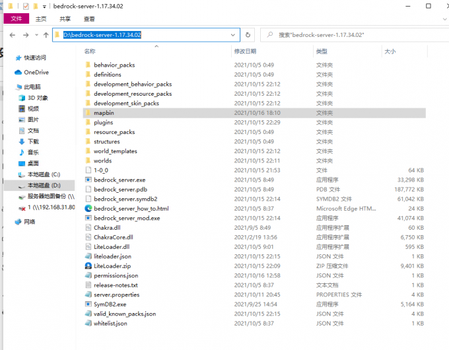Select the permissions.json file name
The image size is (449, 350).
coord(116,275)
